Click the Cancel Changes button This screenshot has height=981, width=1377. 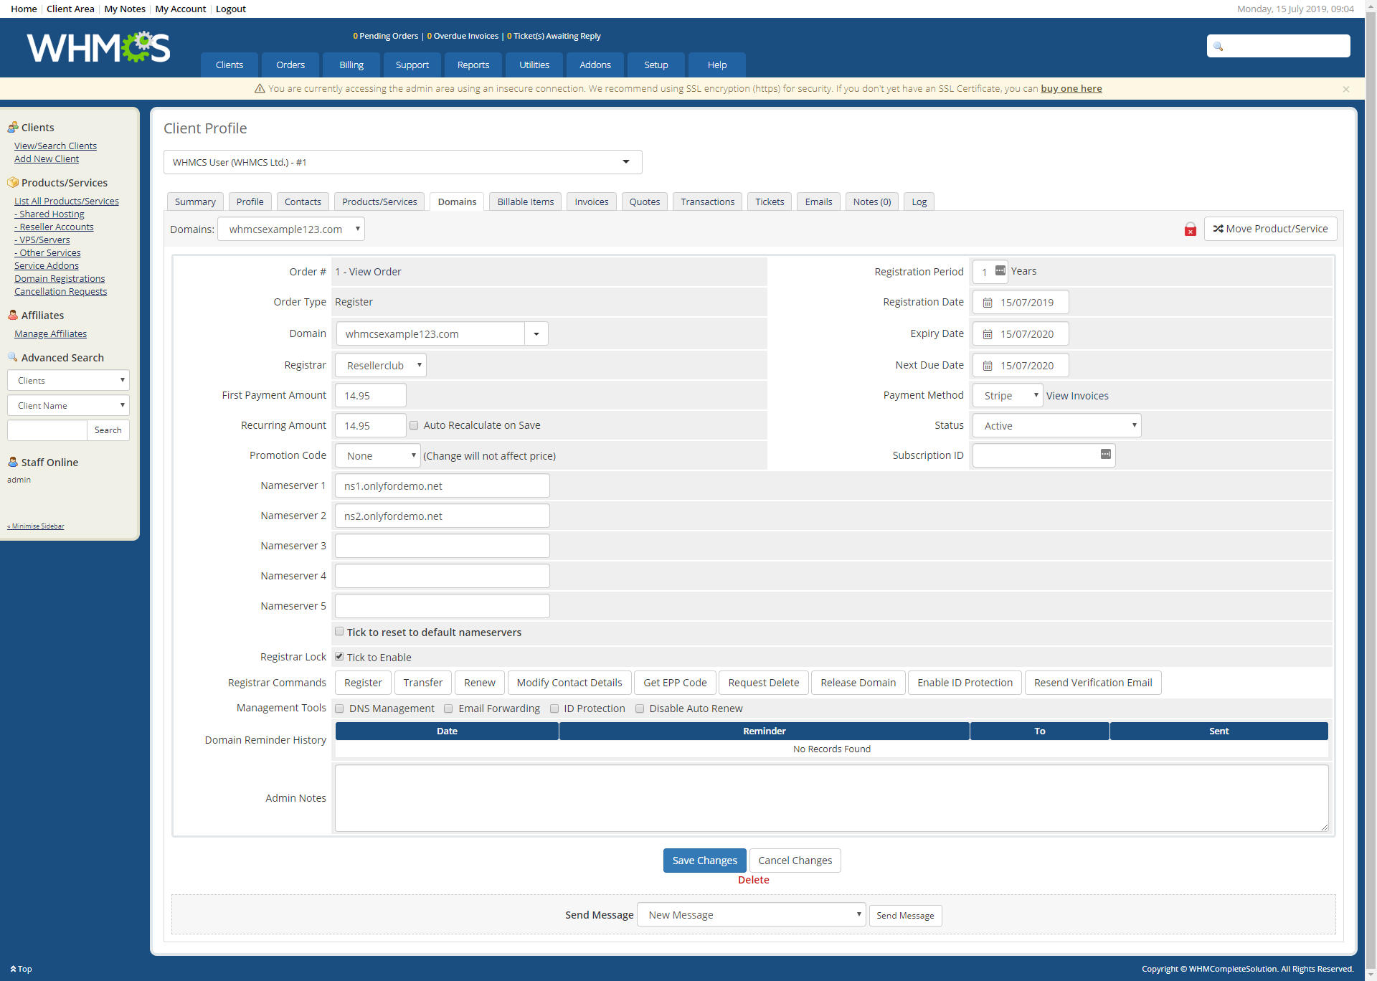795,861
